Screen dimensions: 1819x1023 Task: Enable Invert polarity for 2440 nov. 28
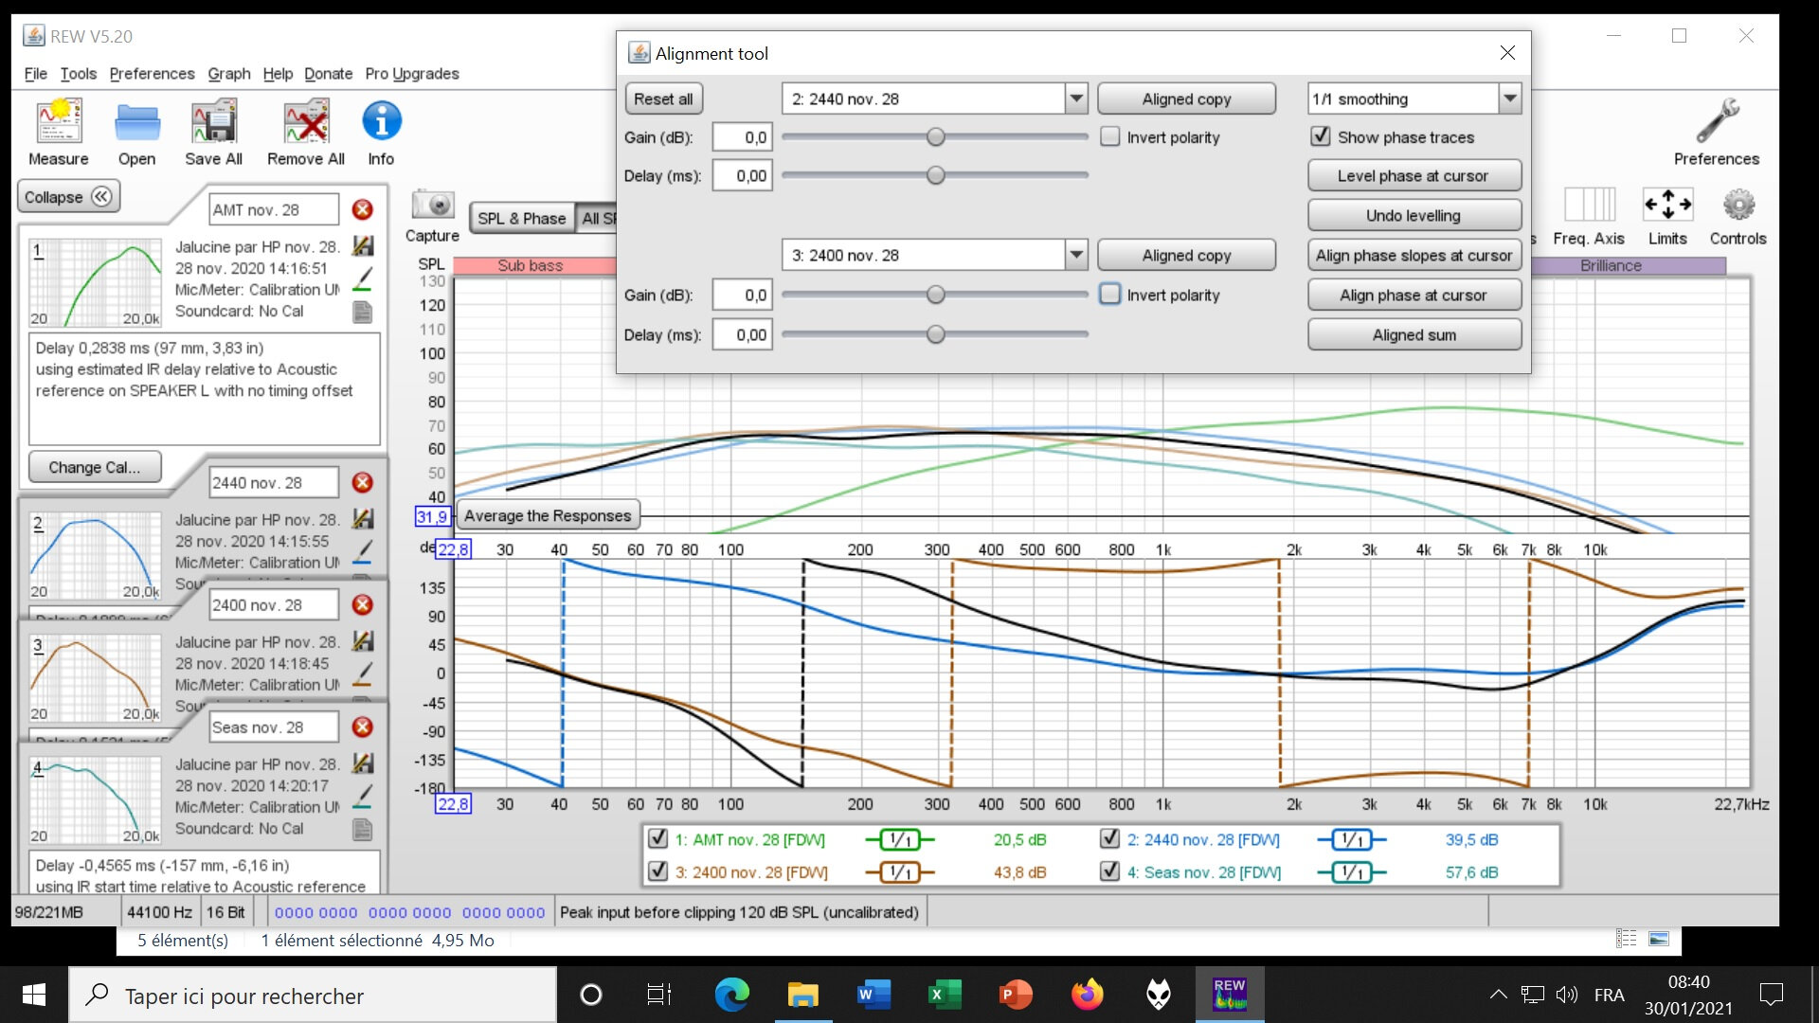[1110, 137]
